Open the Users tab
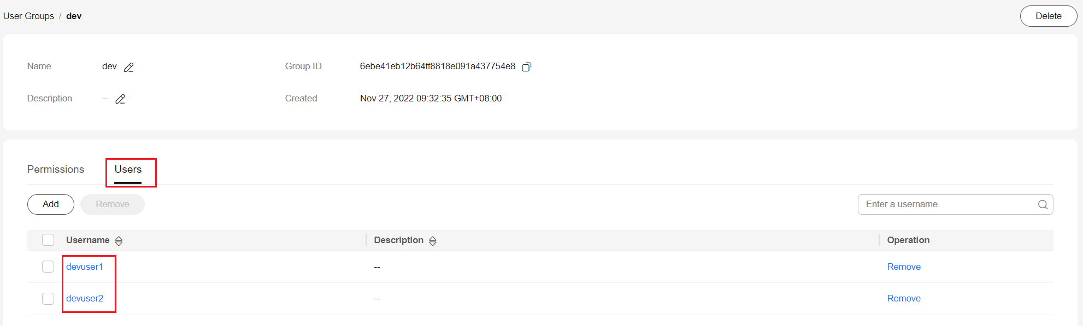This screenshot has width=1083, height=326. (128, 170)
